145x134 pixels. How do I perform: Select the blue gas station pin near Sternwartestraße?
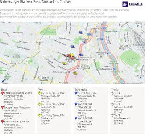(x=72, y=46)
